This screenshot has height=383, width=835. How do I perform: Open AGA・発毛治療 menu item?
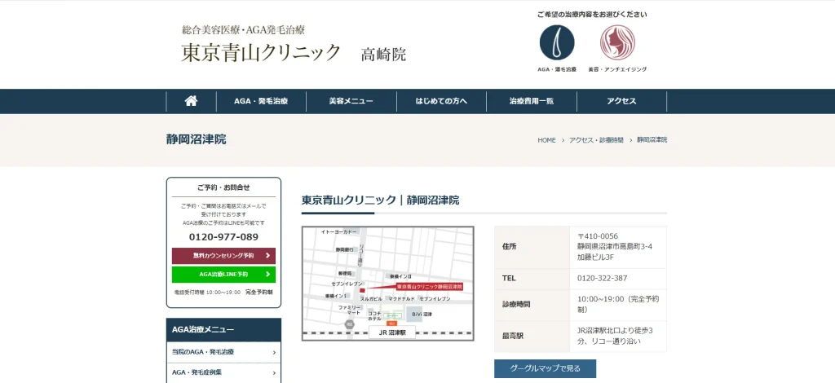click(261, 101)
